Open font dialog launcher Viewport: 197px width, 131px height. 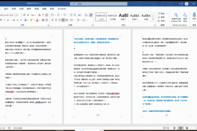coord(48,25)
